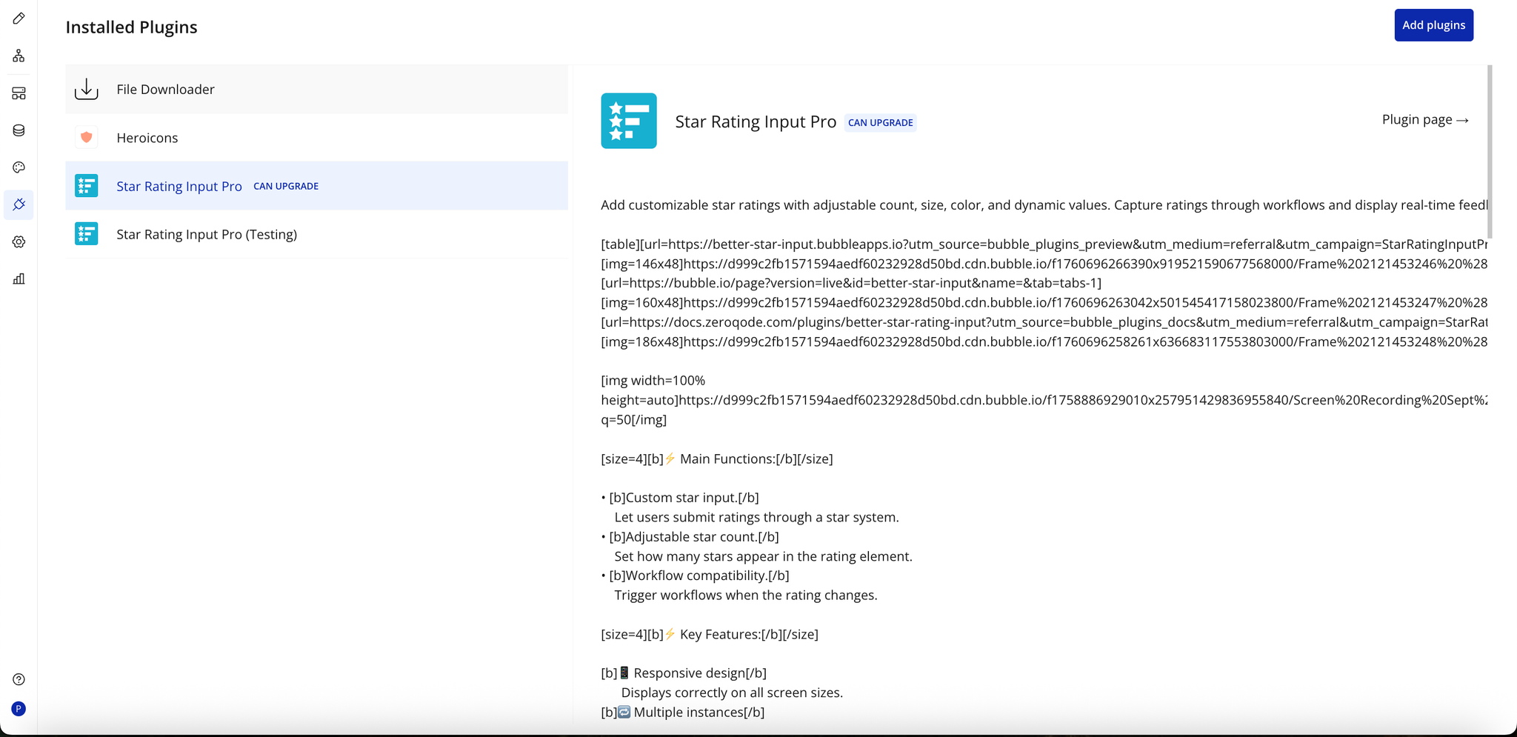Viewport: 1517px width, 737px height.
Task: Select the Plugins plug icon in sidebar
Action: [x=19, y=204]
